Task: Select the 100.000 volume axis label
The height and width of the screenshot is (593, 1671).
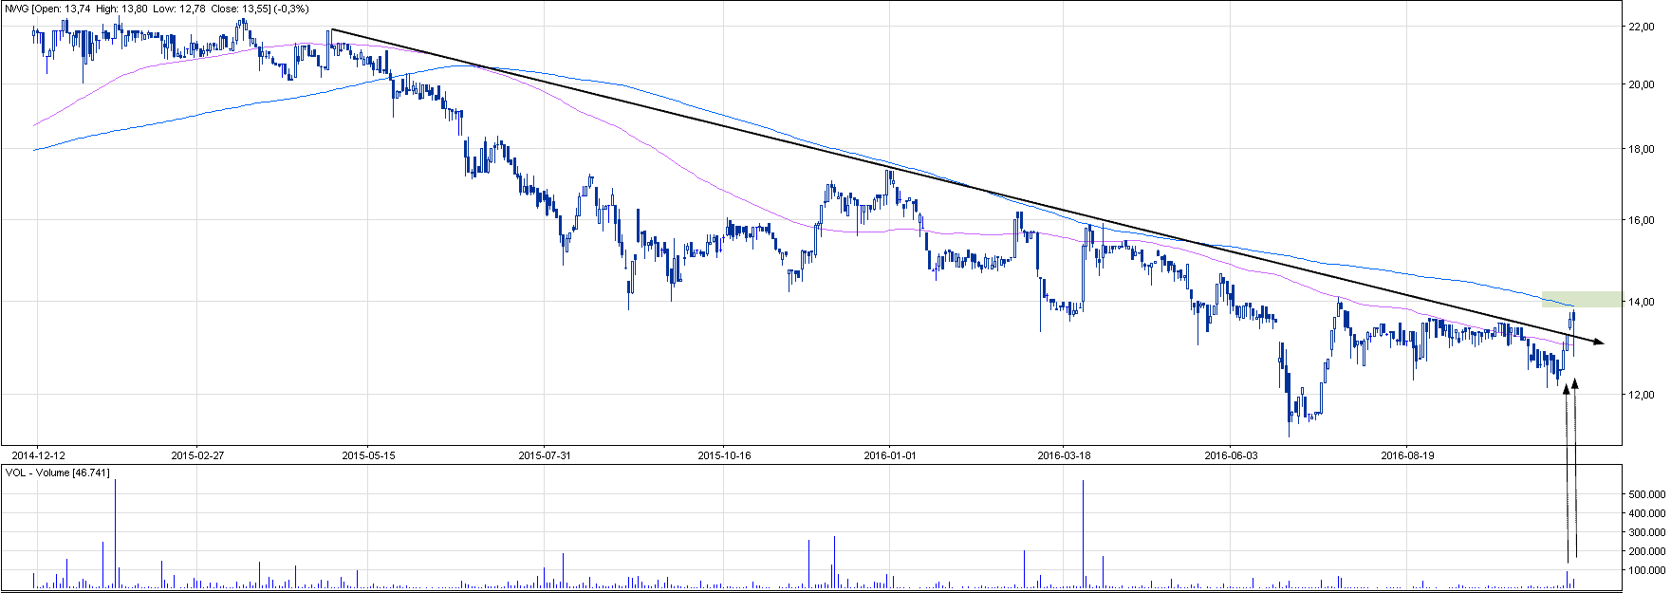Action: click(1646, 570)
